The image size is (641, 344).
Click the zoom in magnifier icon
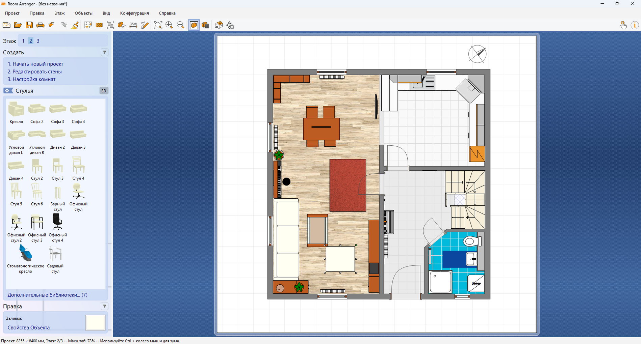(x=169, y=25)
